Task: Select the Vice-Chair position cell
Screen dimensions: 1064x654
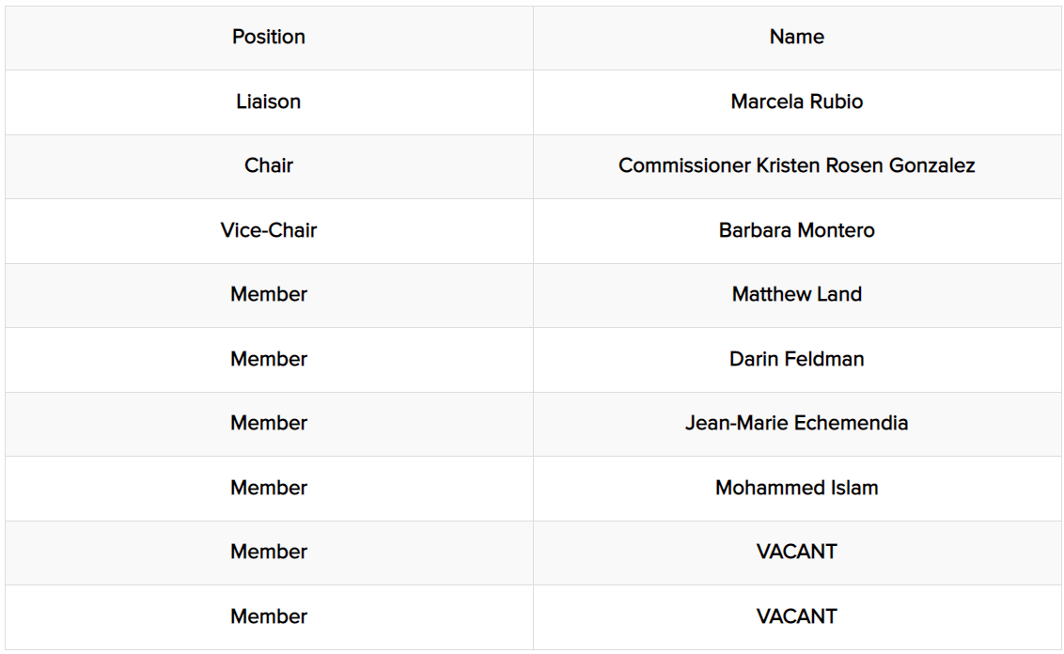Action: tap(269, 230)
